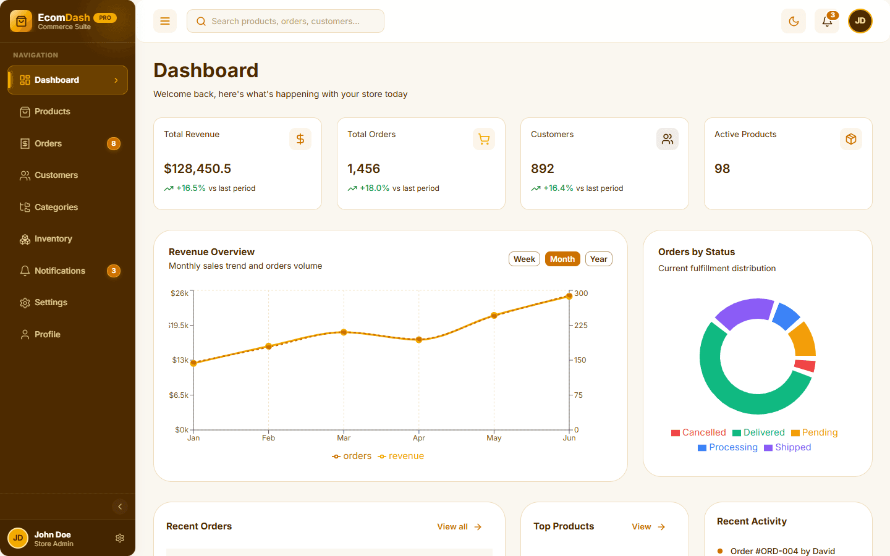
Task: Click the people icon on Customers card
Action: (667, 139)
